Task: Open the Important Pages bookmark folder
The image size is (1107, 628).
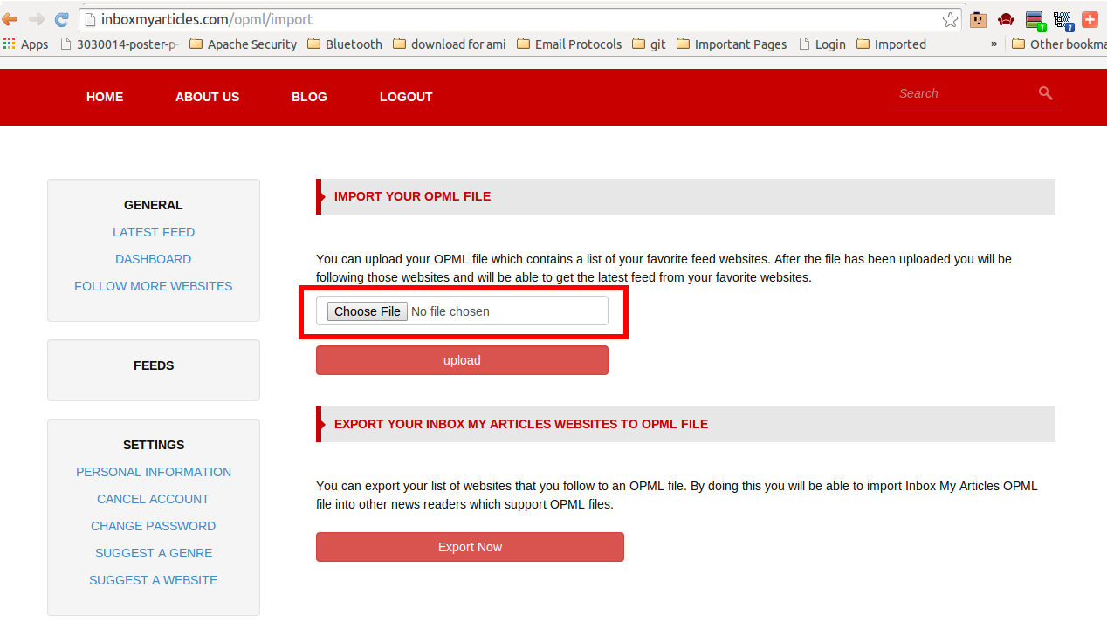Action: (x=732, y=44)
